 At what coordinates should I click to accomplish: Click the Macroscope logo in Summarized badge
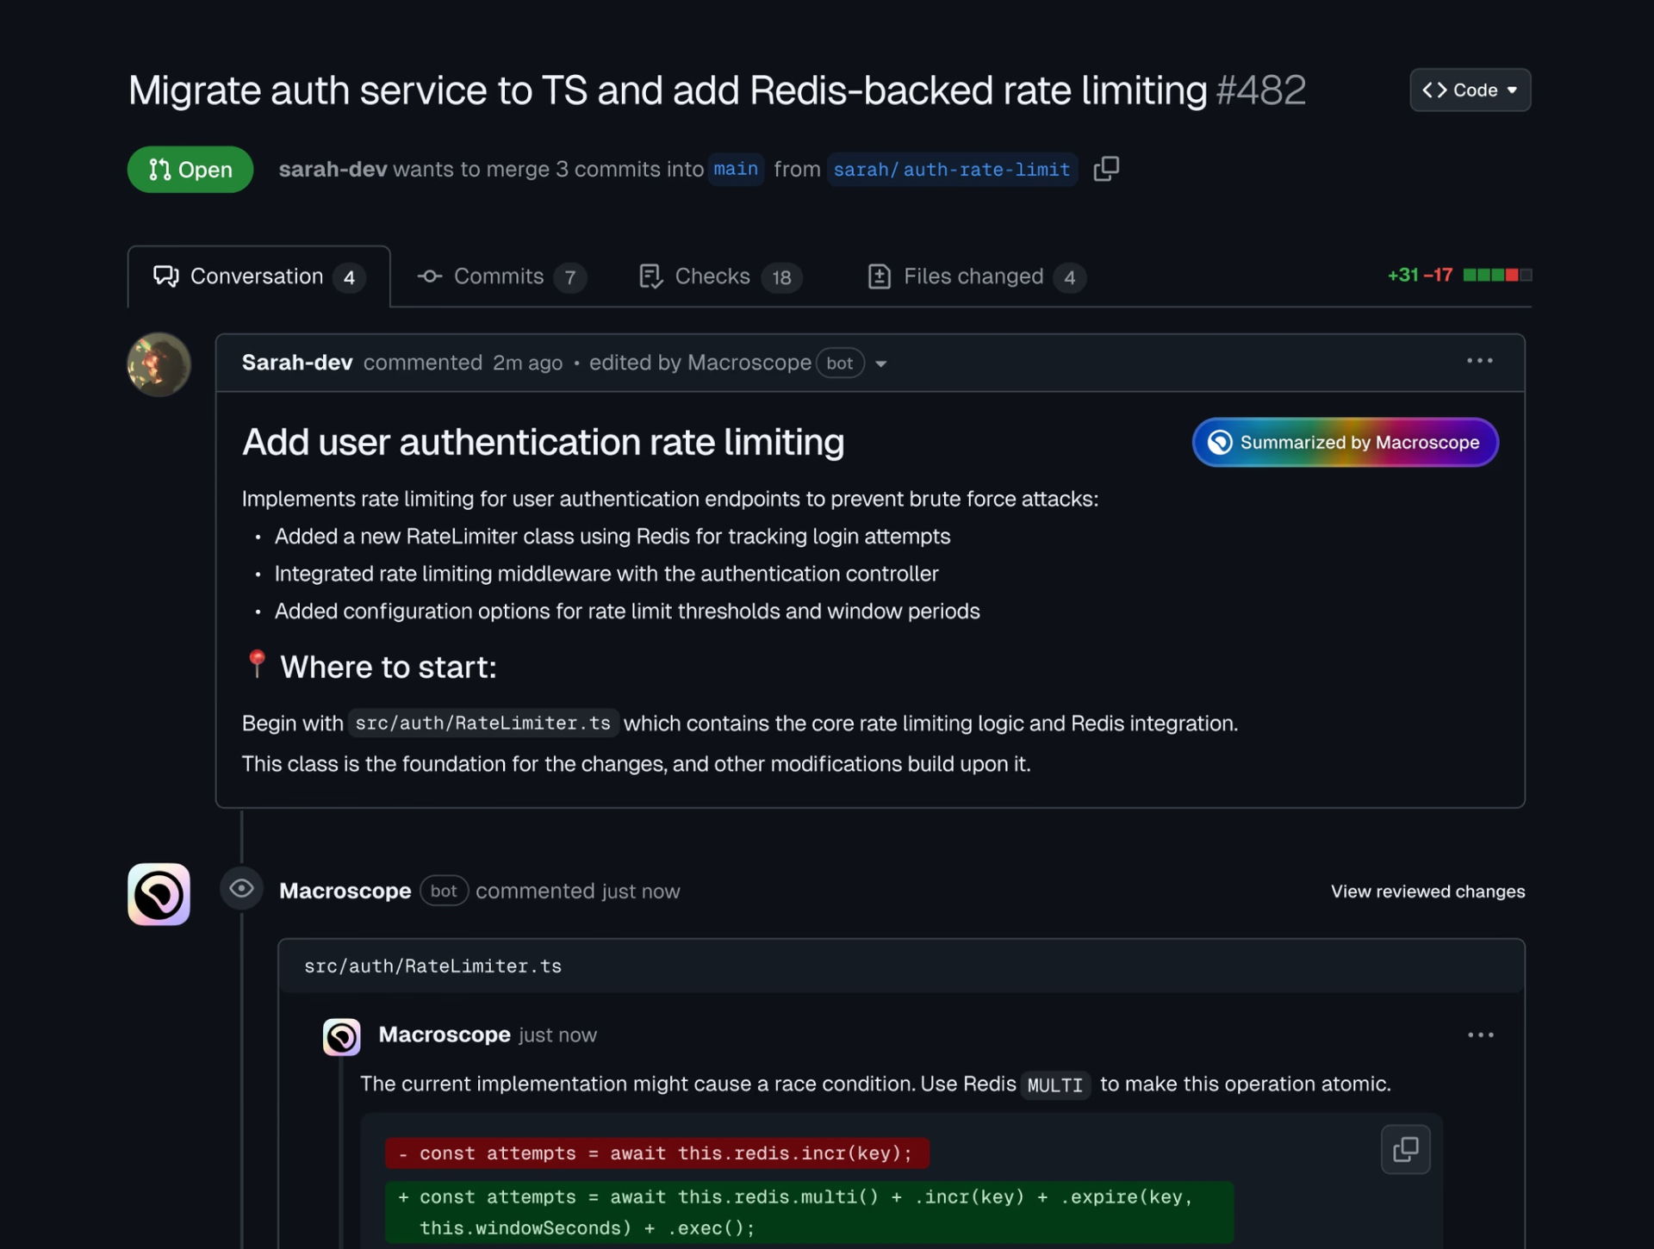click(x=1220, y=442)
